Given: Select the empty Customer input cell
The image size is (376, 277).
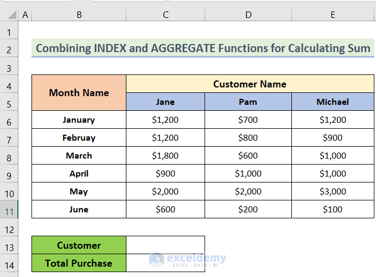Looking at the screenshot, I should 165,245.
